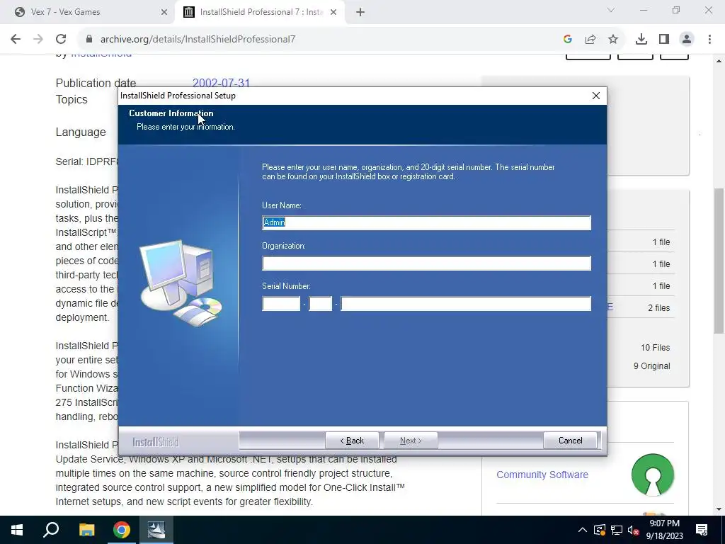
Task: Open Windows taskbar search
Action: click(51, 530)
